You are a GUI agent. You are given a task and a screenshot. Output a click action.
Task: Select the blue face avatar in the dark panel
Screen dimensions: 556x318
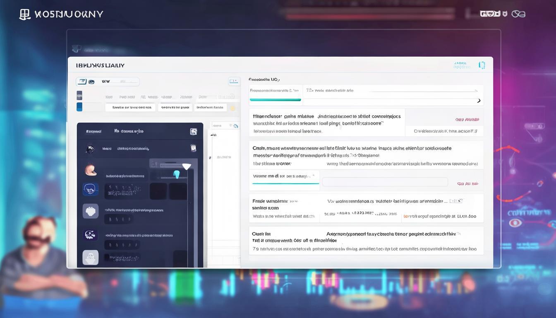point(90,190)
